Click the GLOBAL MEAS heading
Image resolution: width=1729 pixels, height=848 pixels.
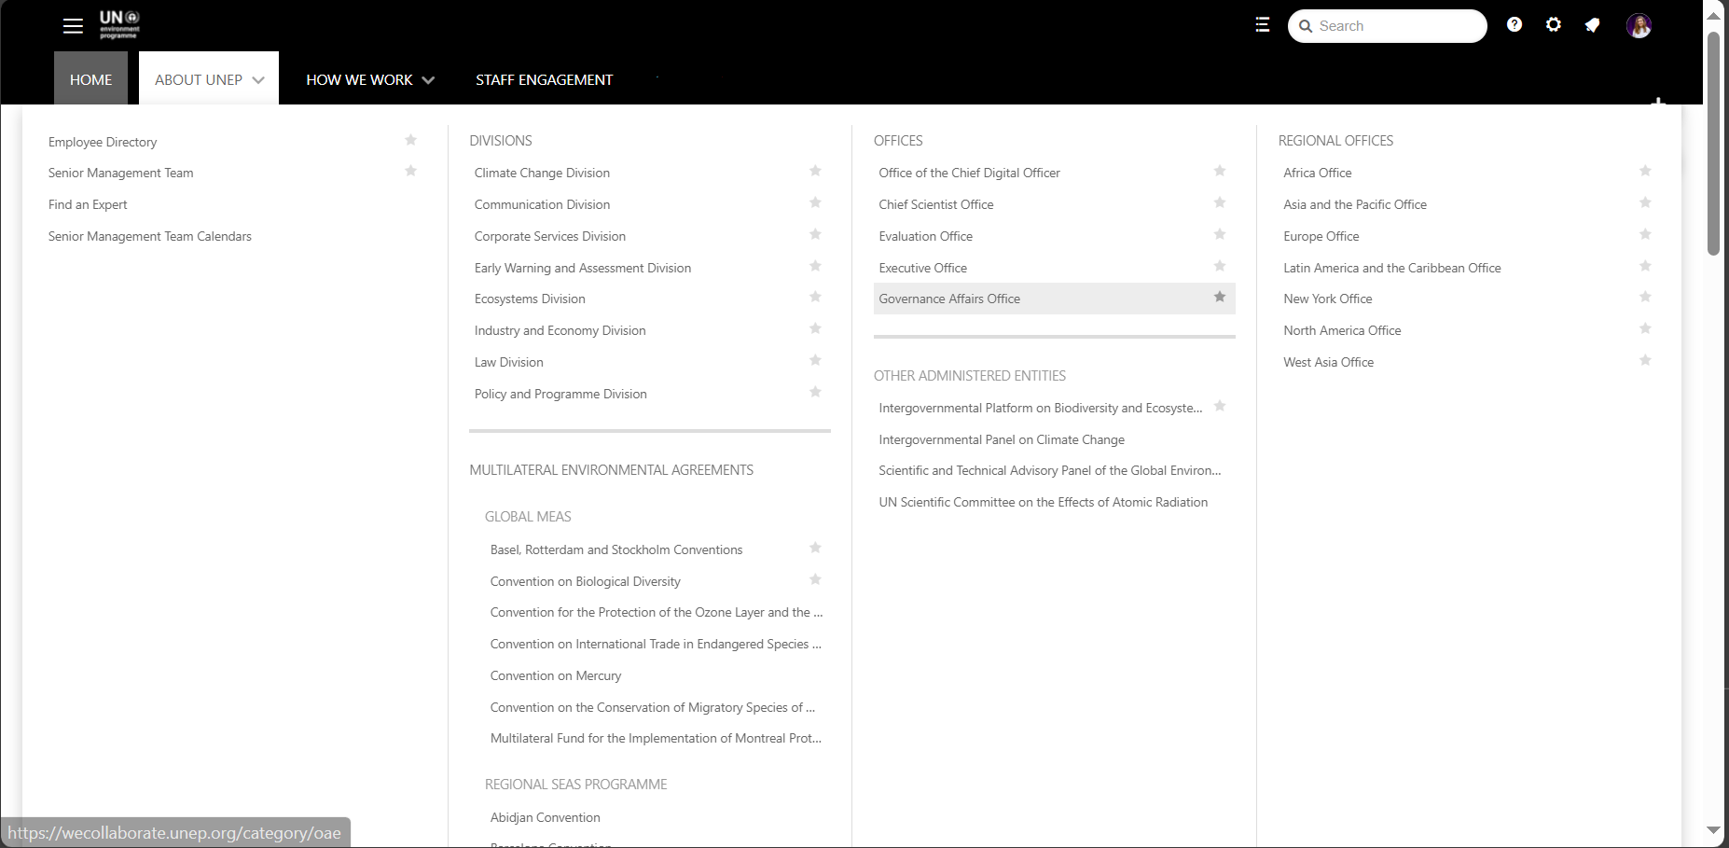528,516
